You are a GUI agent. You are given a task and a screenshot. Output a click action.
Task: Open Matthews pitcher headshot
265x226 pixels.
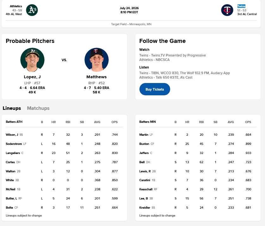(96, 60)
